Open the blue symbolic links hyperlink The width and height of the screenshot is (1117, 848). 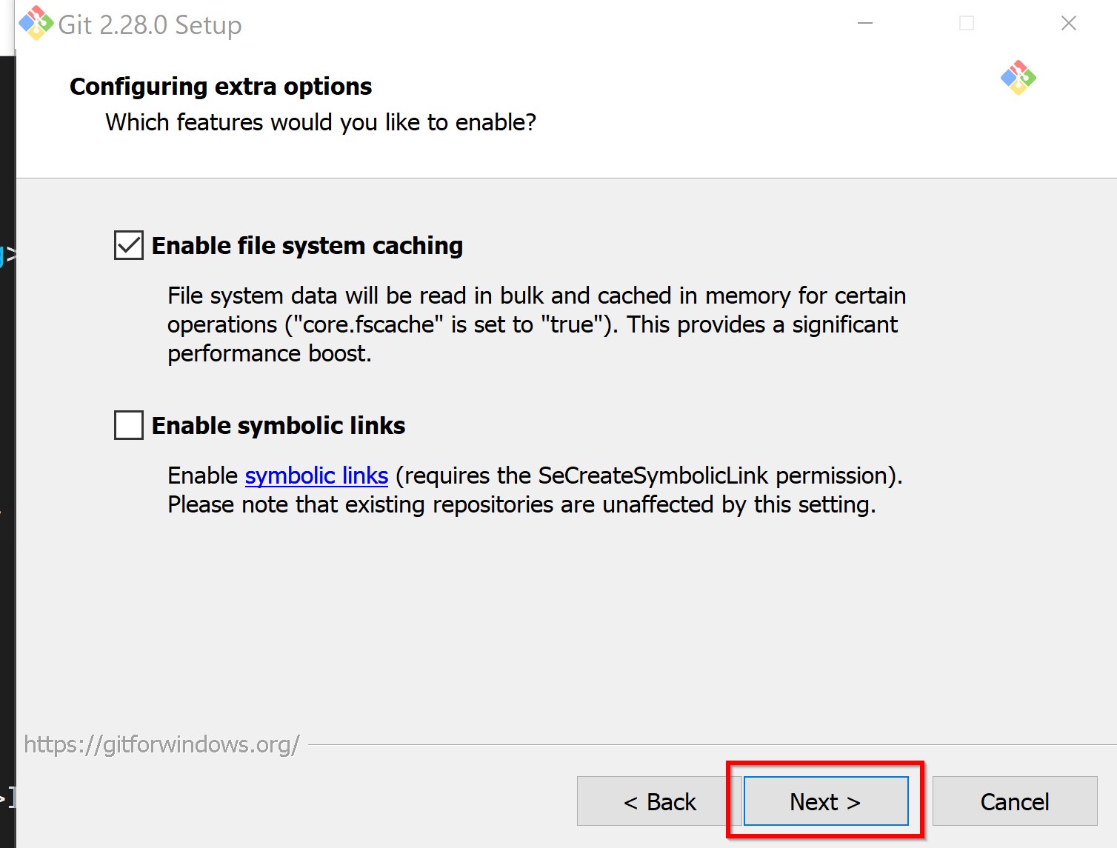pyautogui.click(x=316, y=475)
